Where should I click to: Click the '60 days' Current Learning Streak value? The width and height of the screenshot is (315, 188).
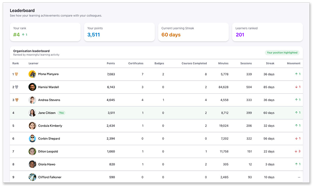tap(171, 35)
